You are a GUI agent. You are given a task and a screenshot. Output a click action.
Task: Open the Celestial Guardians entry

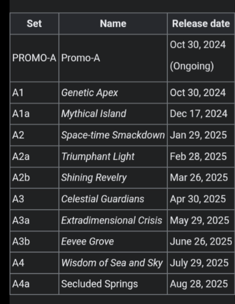point(102,199)
